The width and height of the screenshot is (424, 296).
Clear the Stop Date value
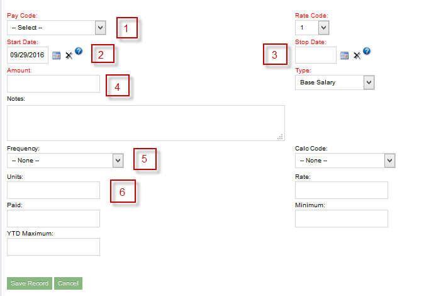pyautogui.click(x=357, y=55)
